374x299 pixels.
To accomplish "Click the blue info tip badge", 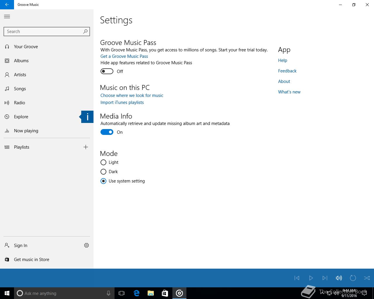I will coord(87,117).
